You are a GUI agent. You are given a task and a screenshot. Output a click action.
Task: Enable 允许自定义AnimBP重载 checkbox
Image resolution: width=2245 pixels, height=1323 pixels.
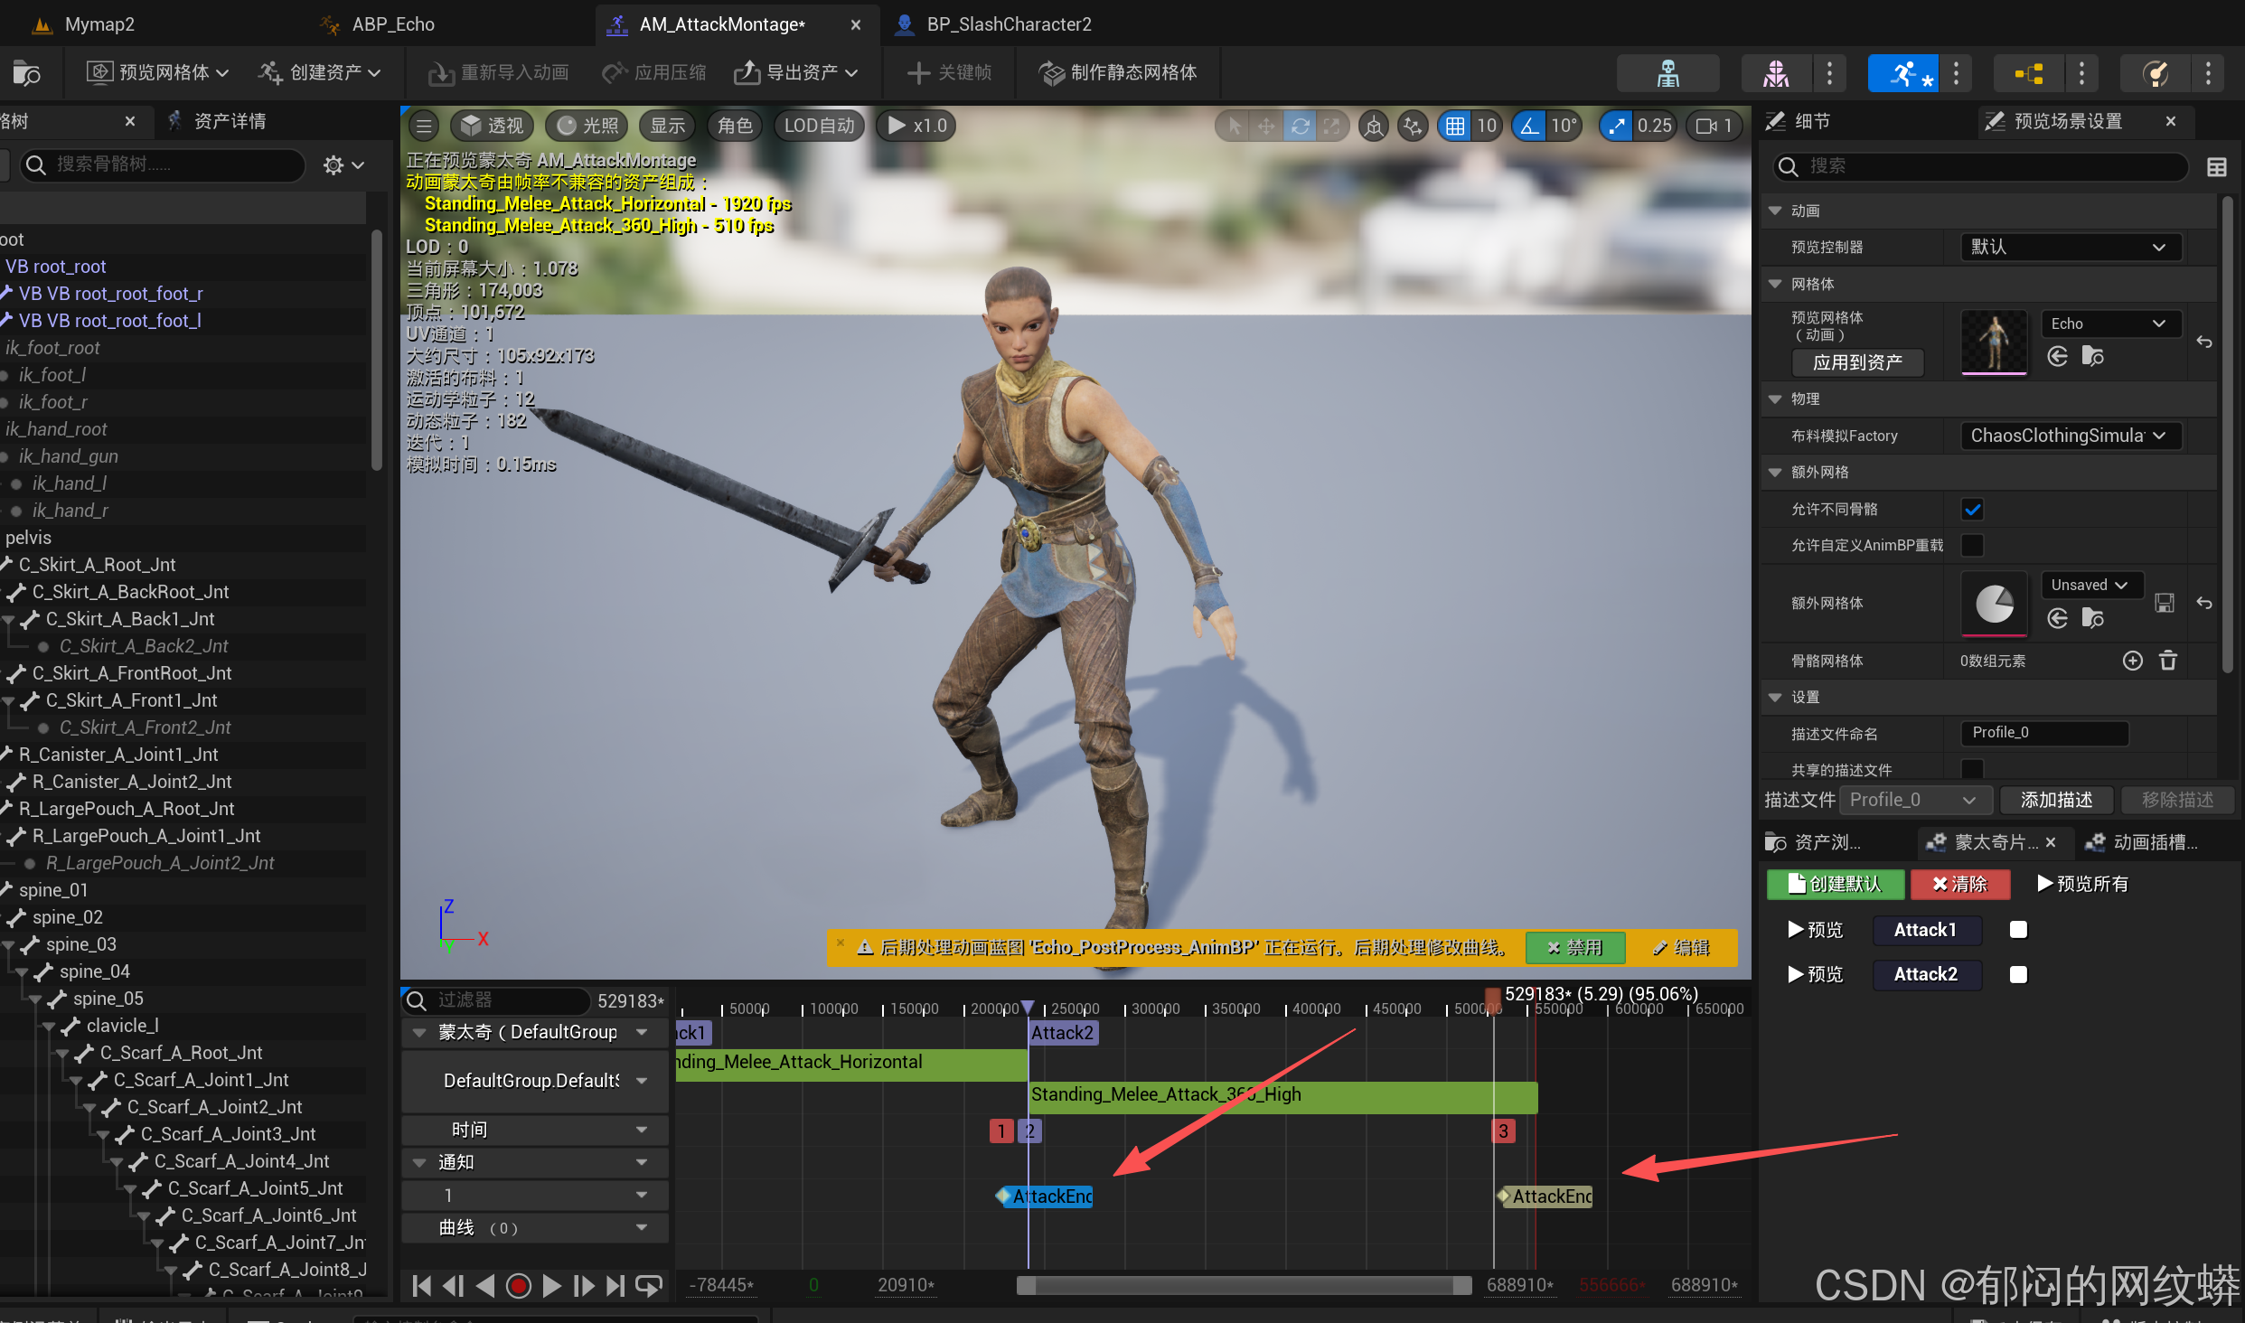(1972, 546)
